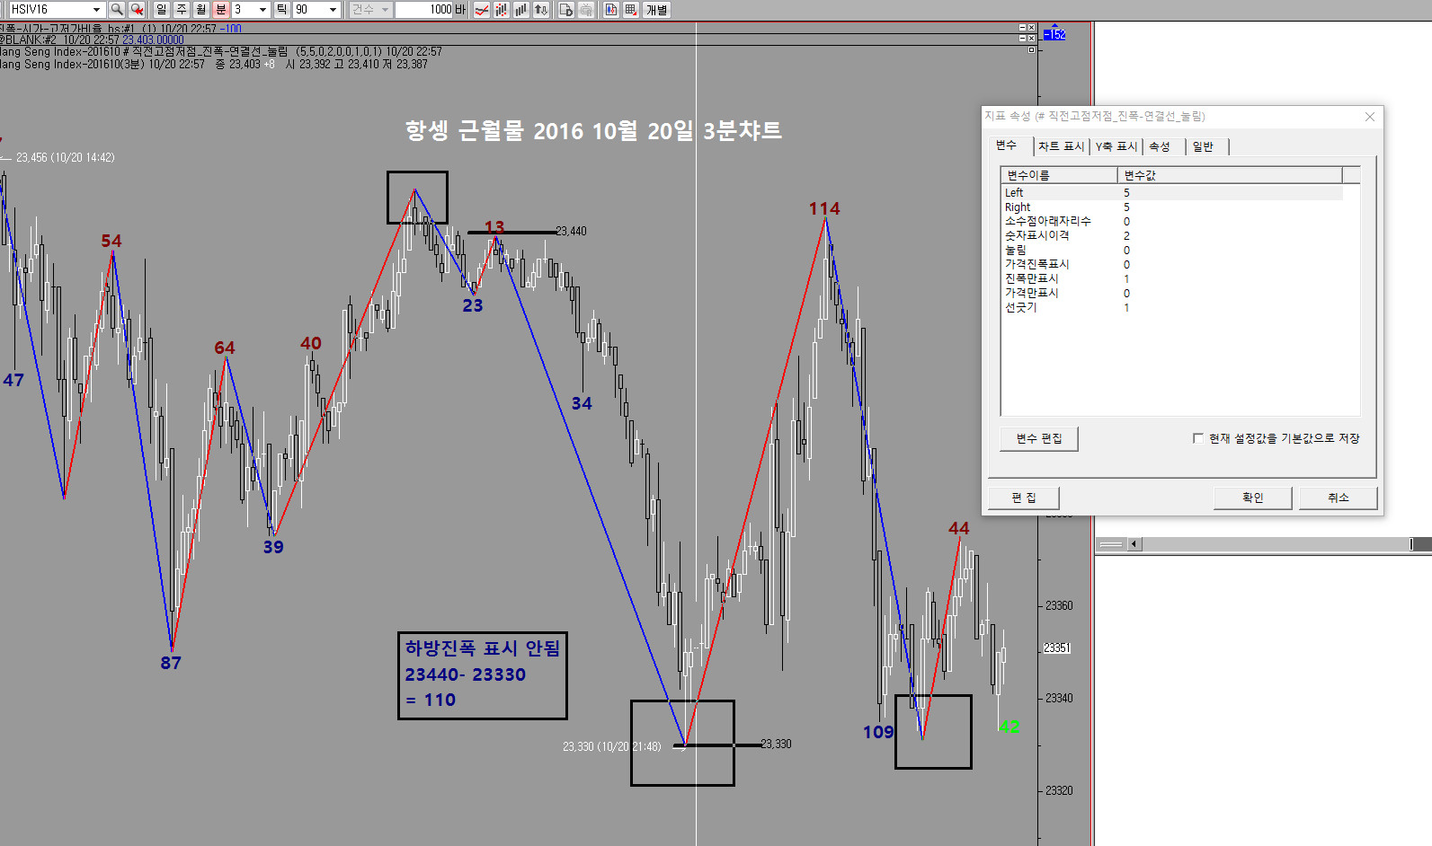This screenshot has height=846, width=1432.
Task: Open the HSIV16 symbol dropdown
Action: coord(96,10)
